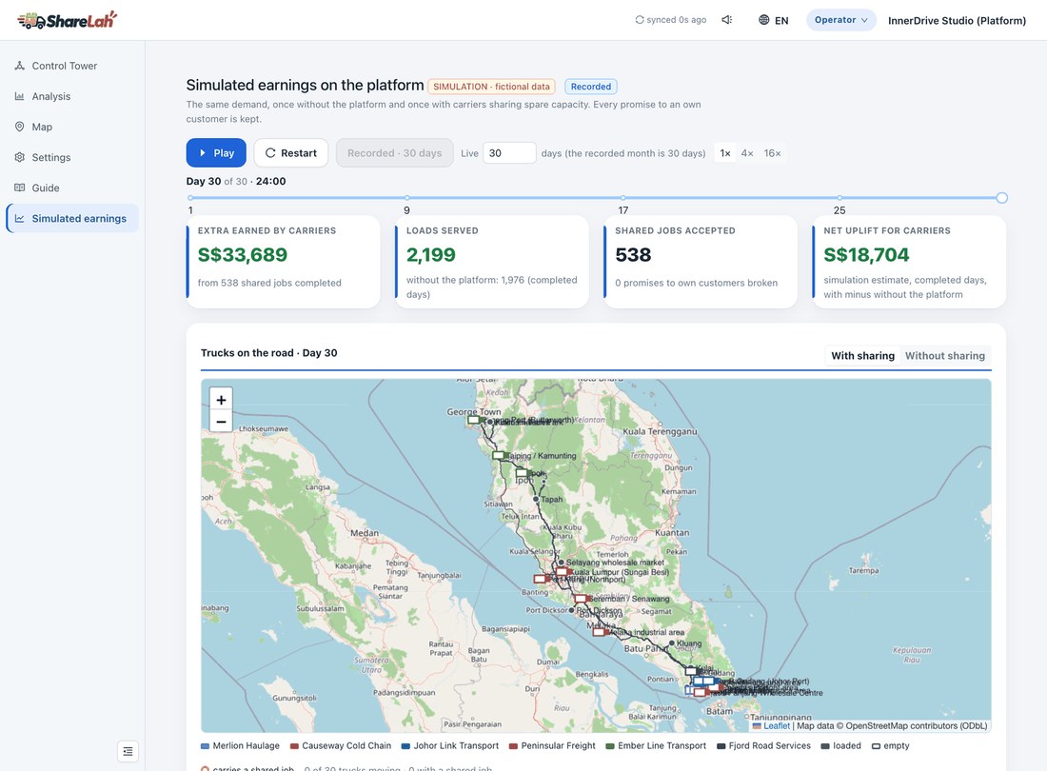Select 4× playback speed
This screenshot has height=771, width=1047.
pyautogui.click(x=747, y=153)
